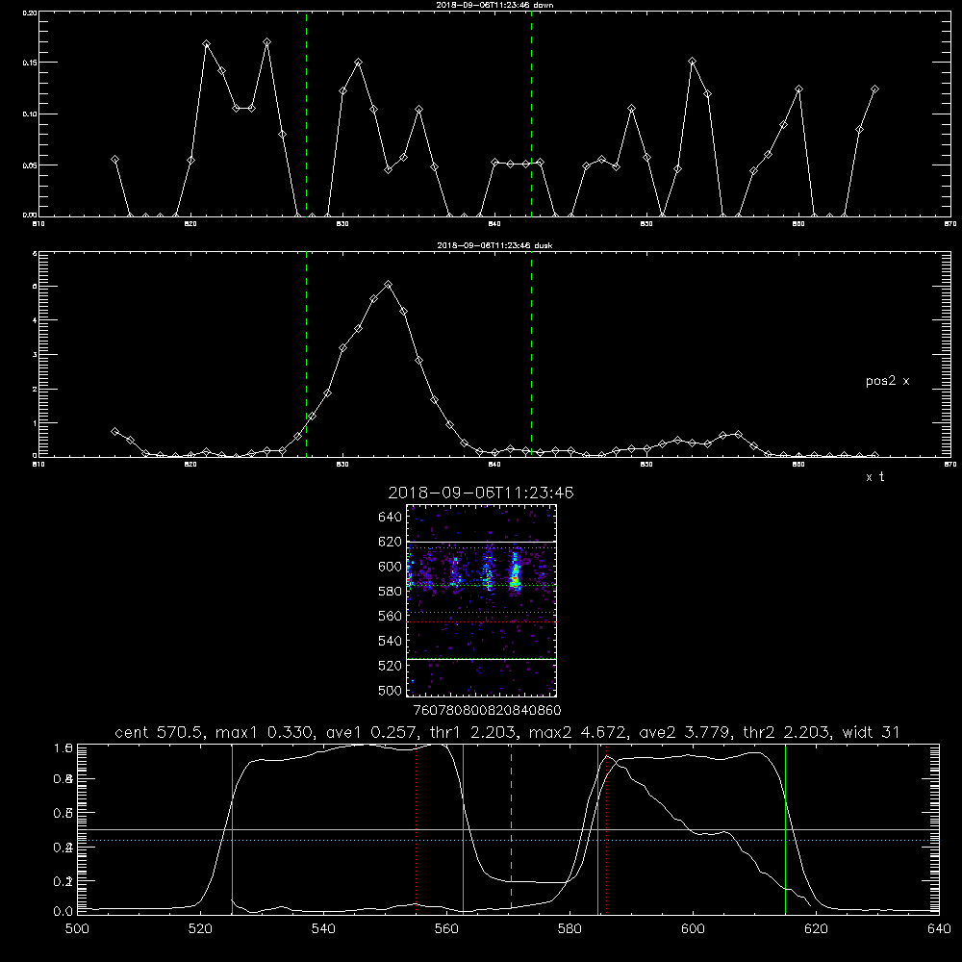Click the dawn plot y-axis label 0.05
The image size is (962, 962).
pos(30,165)
